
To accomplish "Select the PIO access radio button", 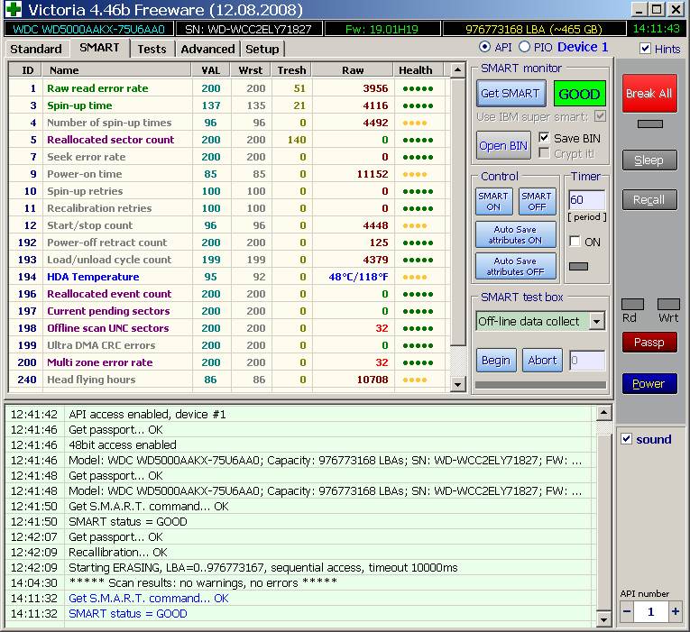I will [524, 47].
